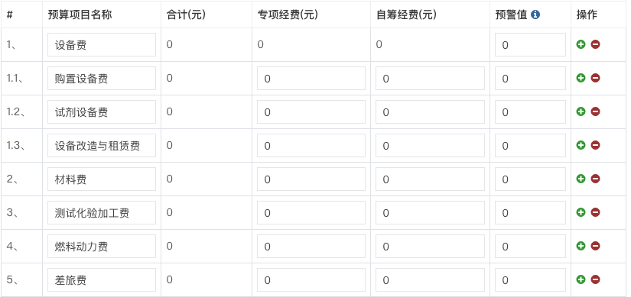The width and height of the screenshot is (631, 297).
Task: Click the 预警值 field for 设备费
Action: (x=530, y=44)
